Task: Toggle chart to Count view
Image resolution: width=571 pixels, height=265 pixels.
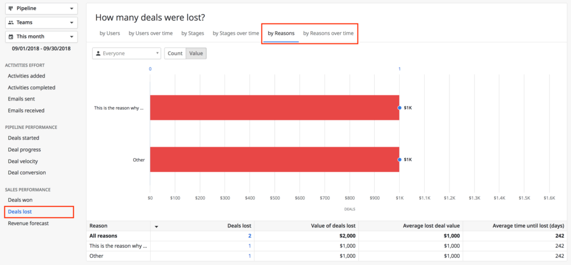Action: 175,53
